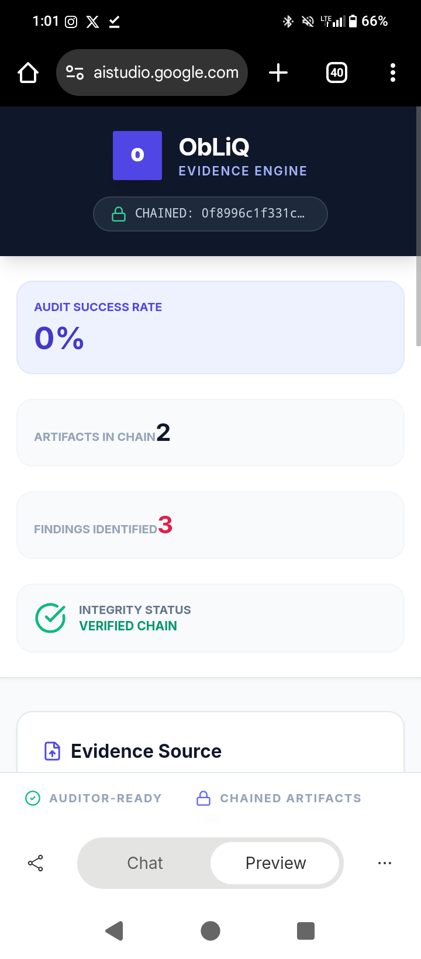Open a new browser tab

click(x=278, y=73)
